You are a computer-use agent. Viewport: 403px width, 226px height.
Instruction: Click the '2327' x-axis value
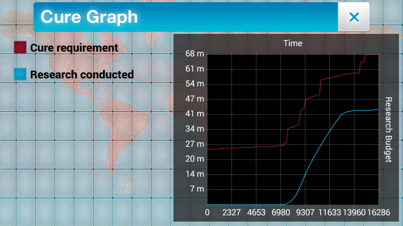(231, 213)
